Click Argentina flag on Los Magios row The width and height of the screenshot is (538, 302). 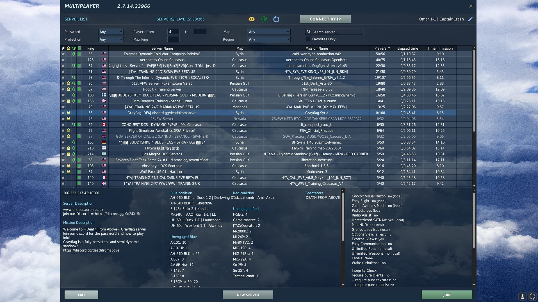(x=104, y=154)
